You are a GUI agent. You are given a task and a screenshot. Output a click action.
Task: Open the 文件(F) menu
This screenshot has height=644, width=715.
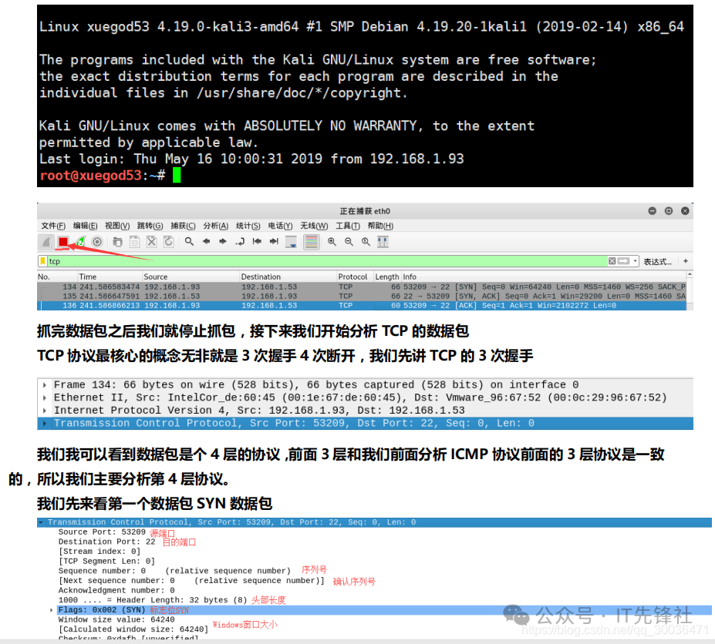(x=53, y=226)
